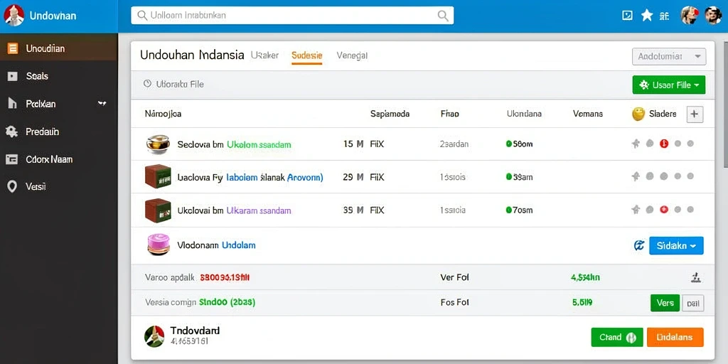Select the Versii location pin icon

[x=12, y=187]
